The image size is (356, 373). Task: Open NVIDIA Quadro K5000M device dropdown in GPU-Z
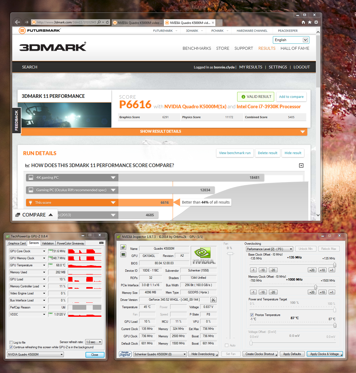pyautogui.click(x=35, y=354)
